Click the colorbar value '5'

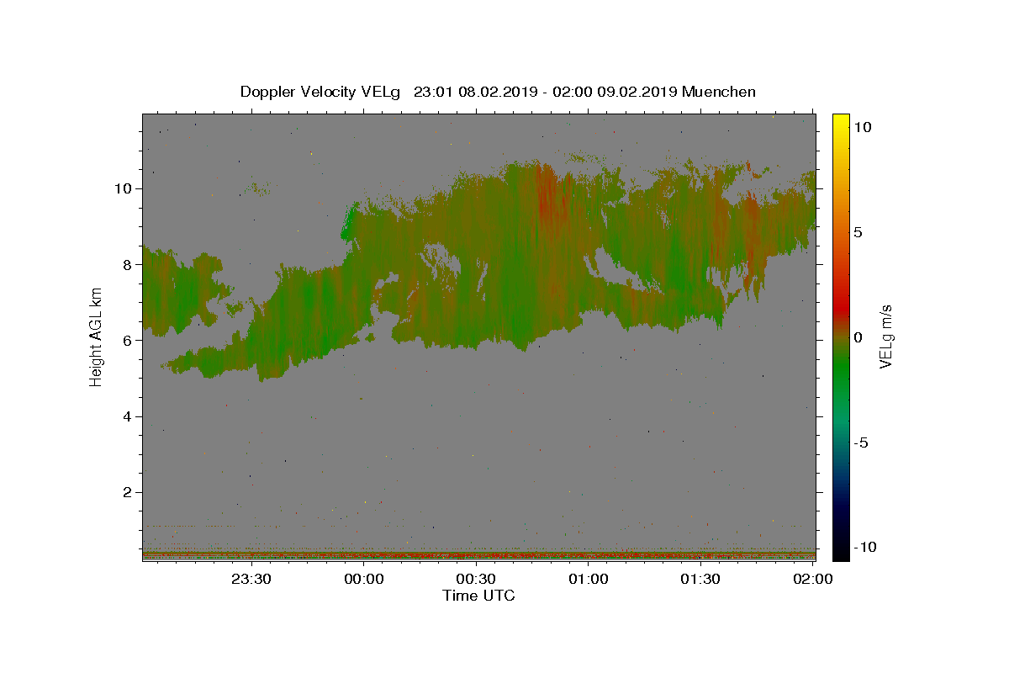[x=858, y=232]
